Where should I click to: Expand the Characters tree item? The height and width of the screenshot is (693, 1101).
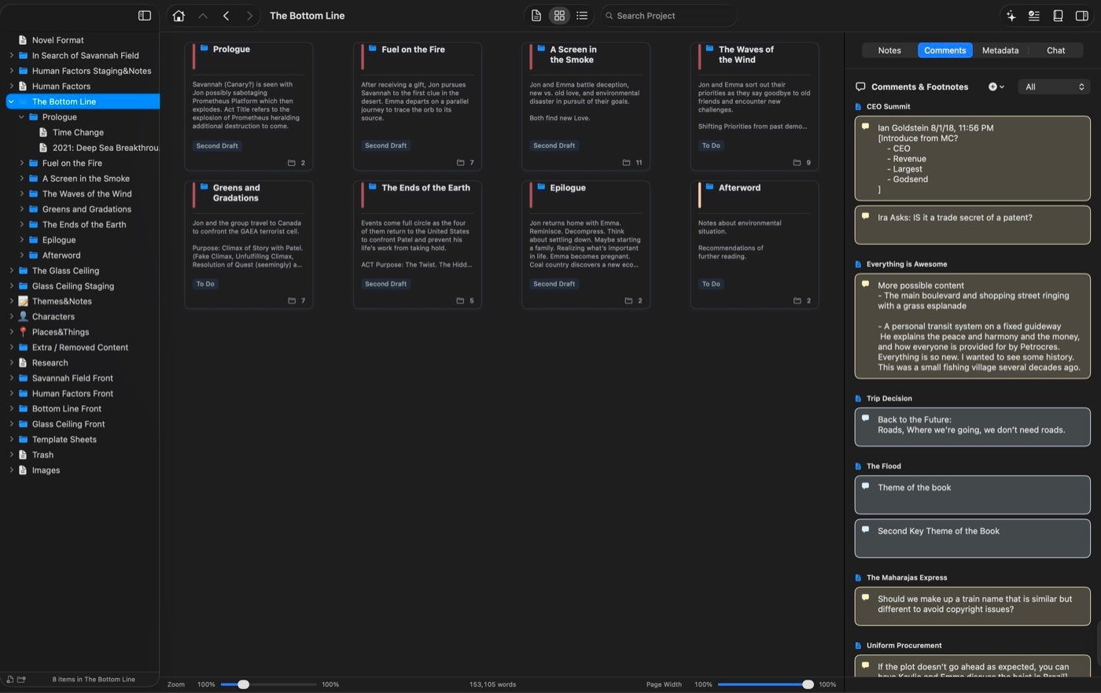coord(10,316)
